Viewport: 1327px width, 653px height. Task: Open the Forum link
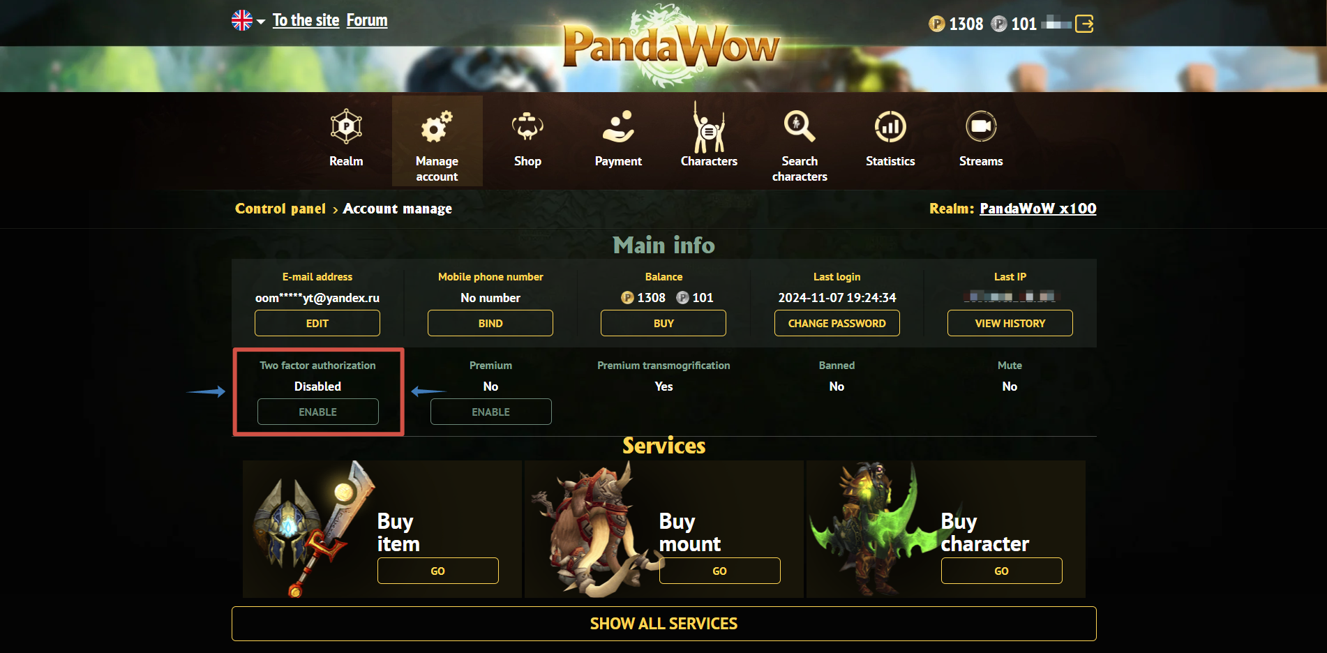pyautogui.click(x=367, y=20)
